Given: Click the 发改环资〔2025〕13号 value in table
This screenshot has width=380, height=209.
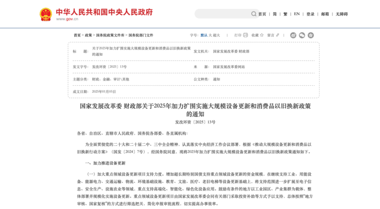Looking at the screenshot, I should pyautogui.click(x=109, y=67).
